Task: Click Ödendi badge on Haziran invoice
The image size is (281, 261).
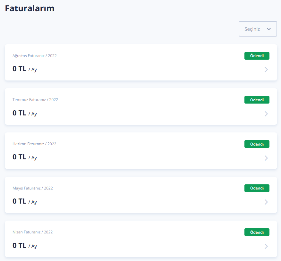Action: [257, 144]
